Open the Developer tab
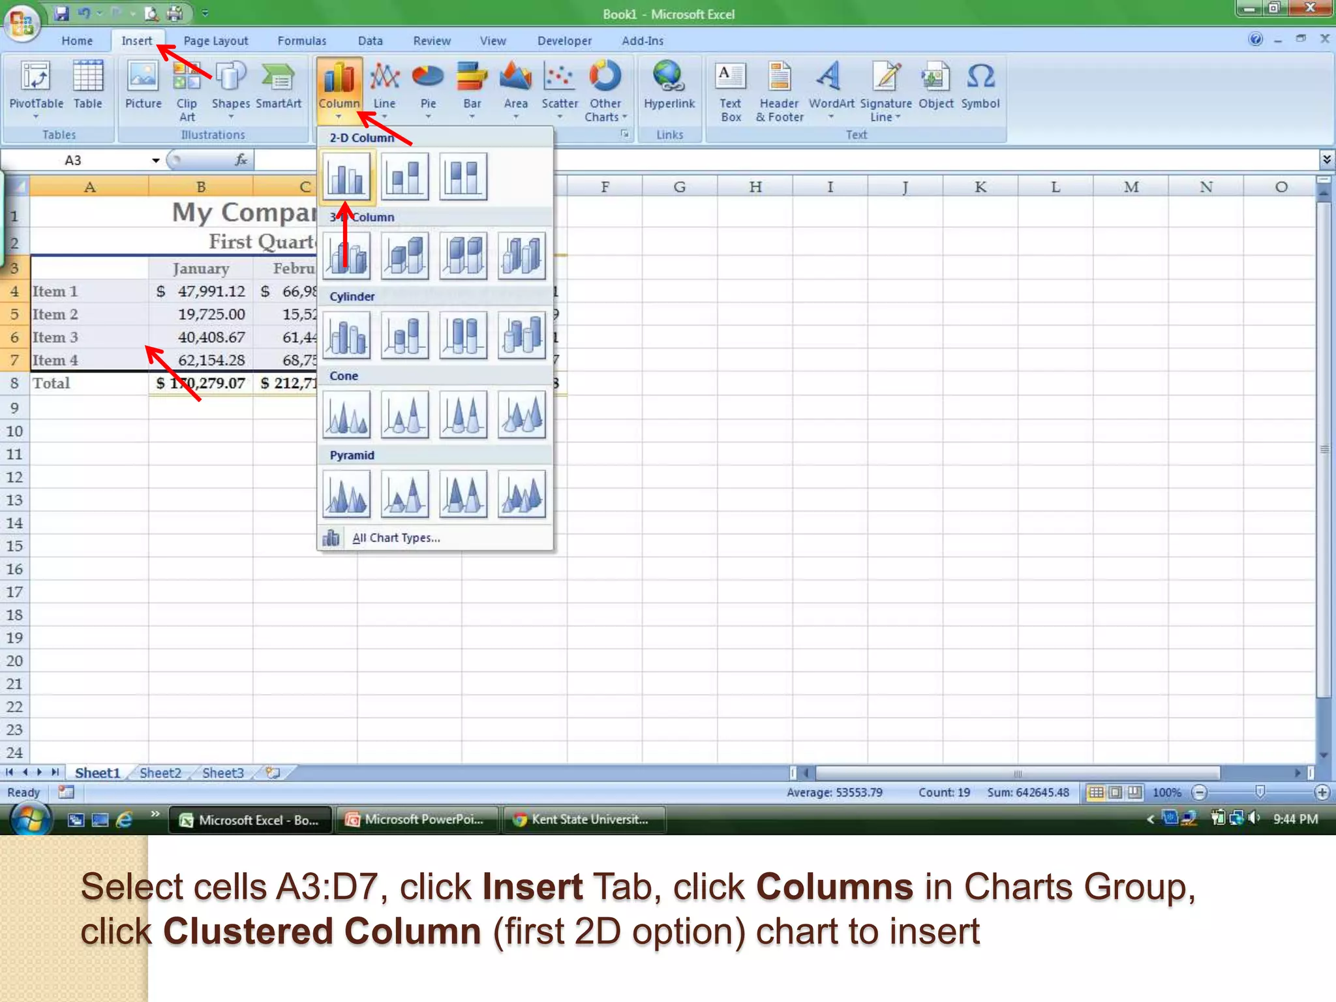1336x1002 pixels. [564, 40]
